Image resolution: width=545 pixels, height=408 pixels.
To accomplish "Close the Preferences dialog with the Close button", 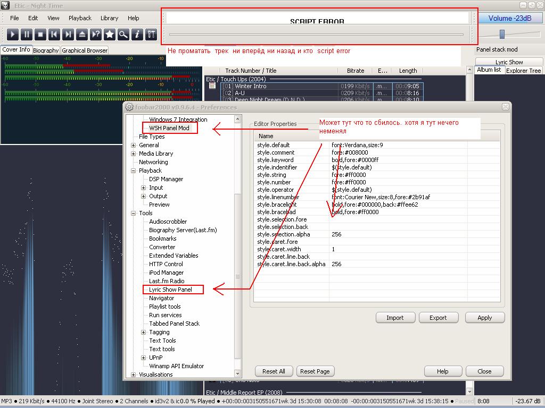I will pos(484,371).
